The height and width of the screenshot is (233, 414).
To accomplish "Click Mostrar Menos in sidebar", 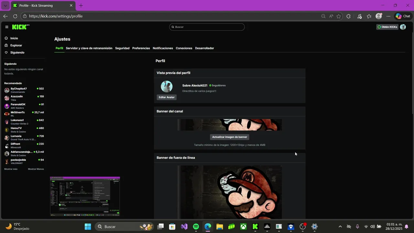I will [x=36, y=169].
